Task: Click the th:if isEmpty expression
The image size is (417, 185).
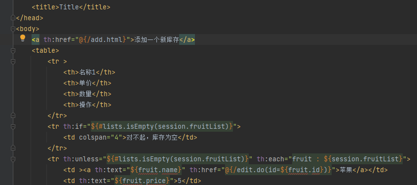Action: (162, 126)
